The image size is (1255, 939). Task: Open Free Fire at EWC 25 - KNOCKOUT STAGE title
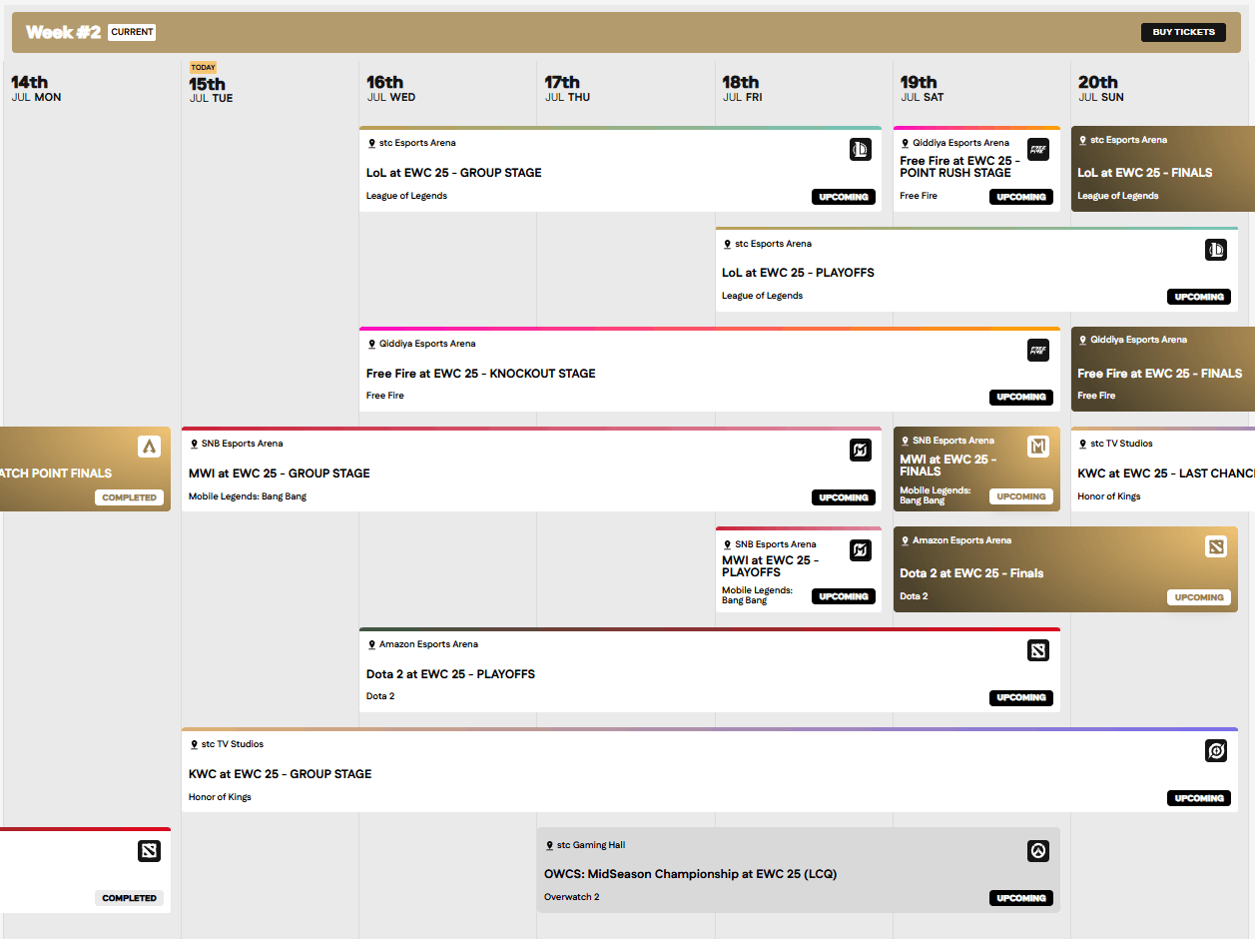[x=481, y=374]
